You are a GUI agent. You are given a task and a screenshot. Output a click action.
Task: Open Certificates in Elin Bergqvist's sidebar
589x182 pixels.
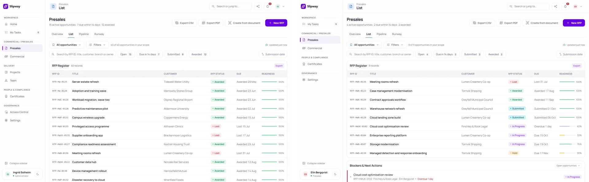coord(320,64)
